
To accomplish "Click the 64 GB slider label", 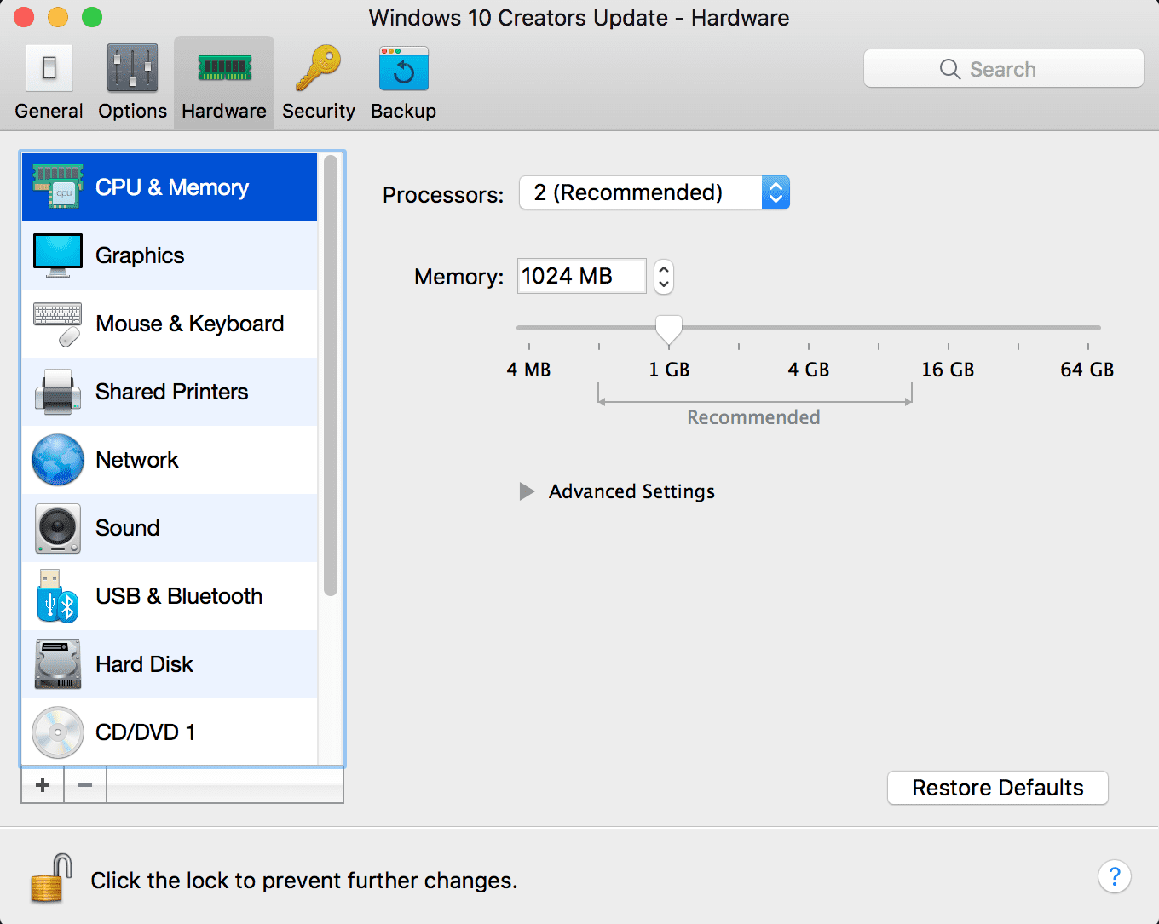I will point(1087,370).
